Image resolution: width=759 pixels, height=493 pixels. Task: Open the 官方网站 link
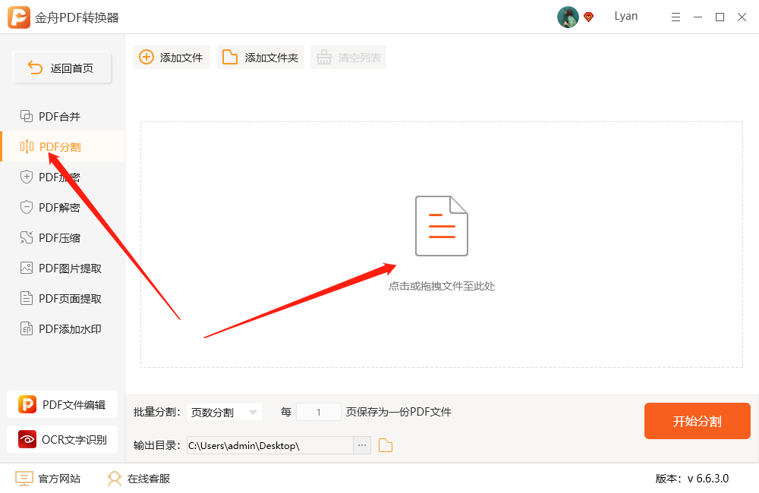pyautogui.click(x=47, y=479)
